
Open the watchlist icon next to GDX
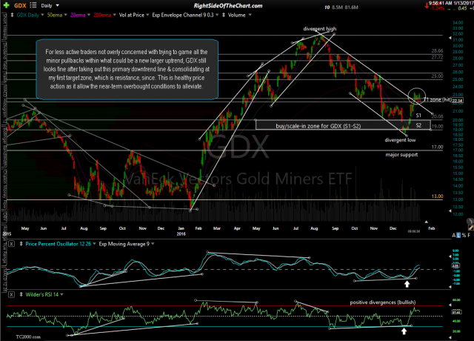pyautogui.click(x=33, y=5)
